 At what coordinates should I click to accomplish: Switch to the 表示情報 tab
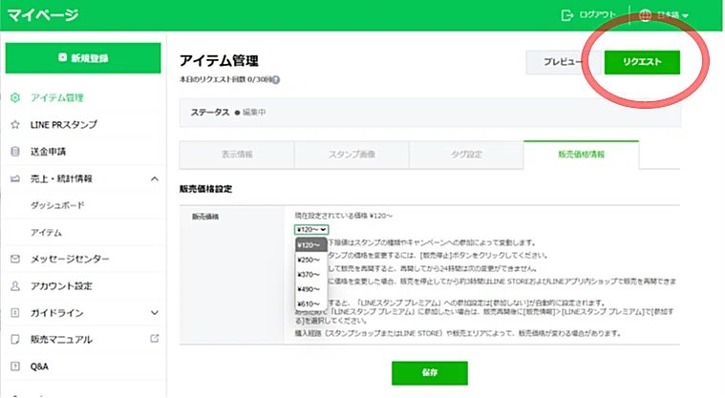237,155
